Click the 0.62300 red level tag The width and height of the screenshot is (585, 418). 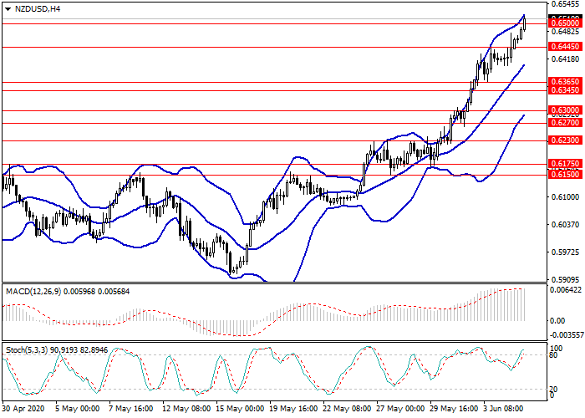point(564,140)
